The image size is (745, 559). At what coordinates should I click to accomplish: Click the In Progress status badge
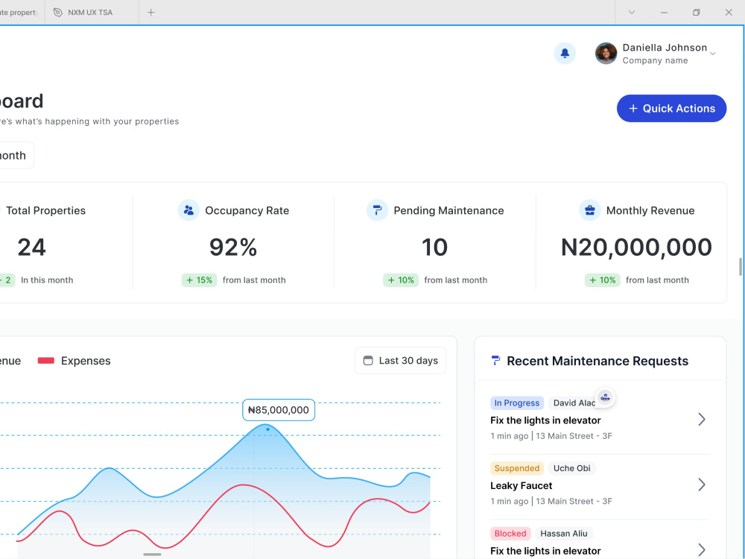coord(517,403)
